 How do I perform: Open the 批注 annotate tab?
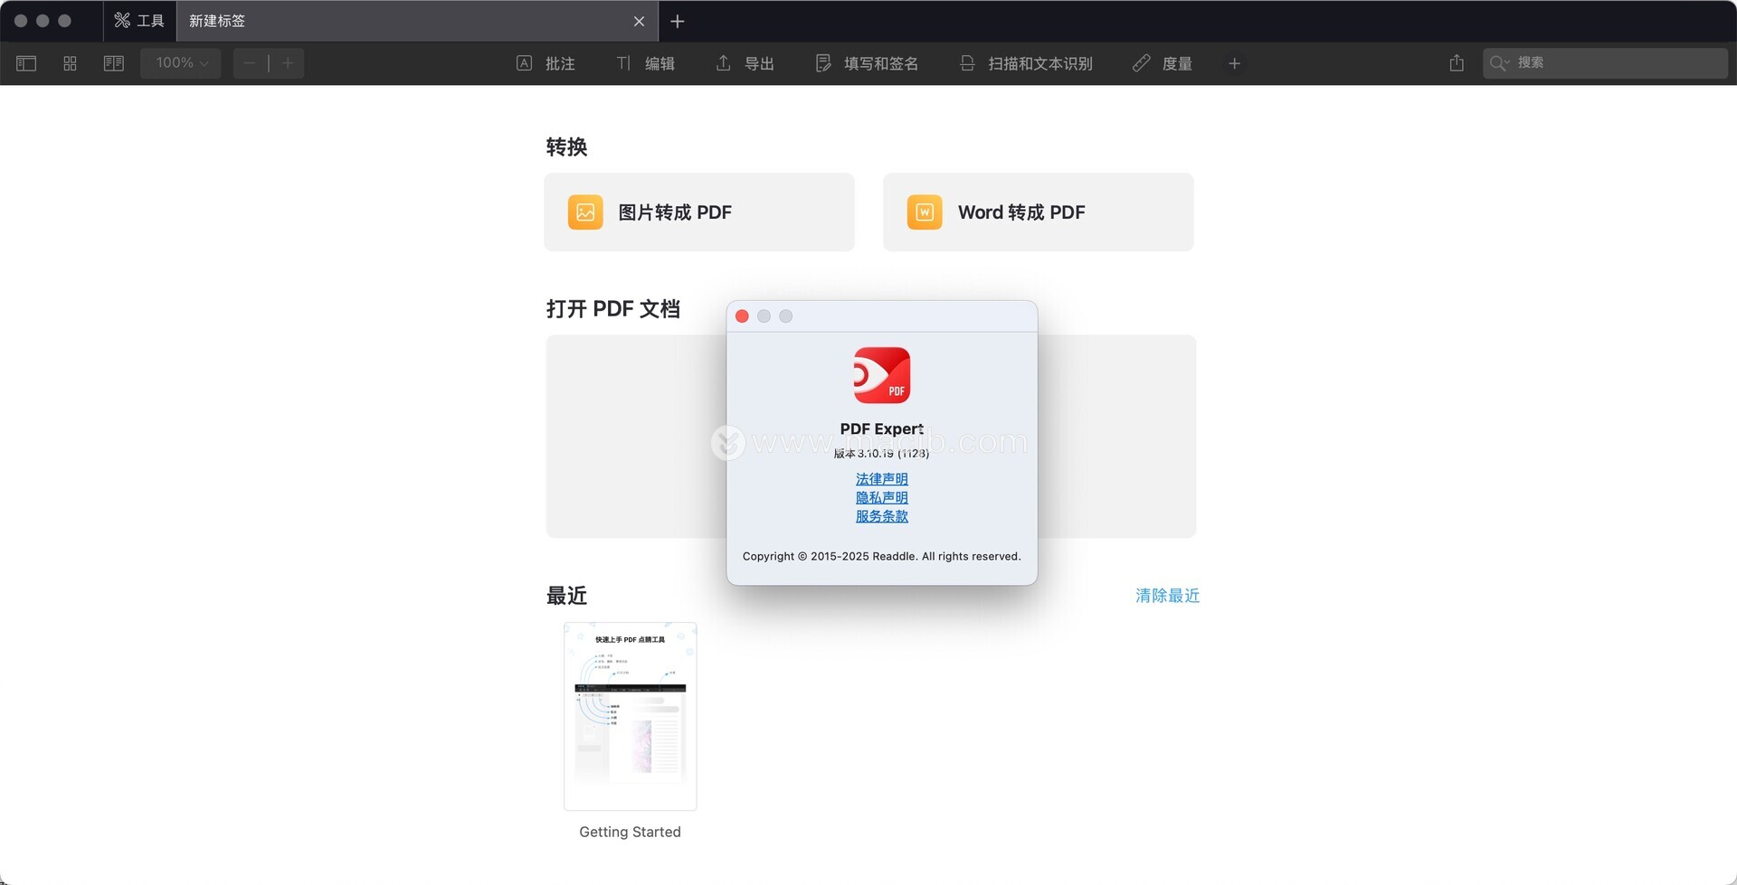(x=546, y=63)
